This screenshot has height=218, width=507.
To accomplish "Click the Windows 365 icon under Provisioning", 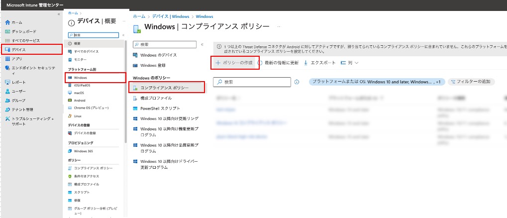I will 70,151.
